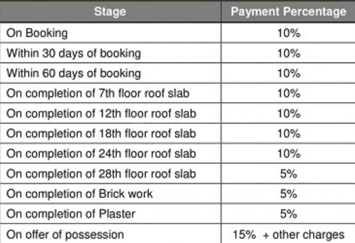This screenshot has width=355, height=243.
Task: Click the 10% value for 7th floor slab
Action: click(x=288, y=94)
